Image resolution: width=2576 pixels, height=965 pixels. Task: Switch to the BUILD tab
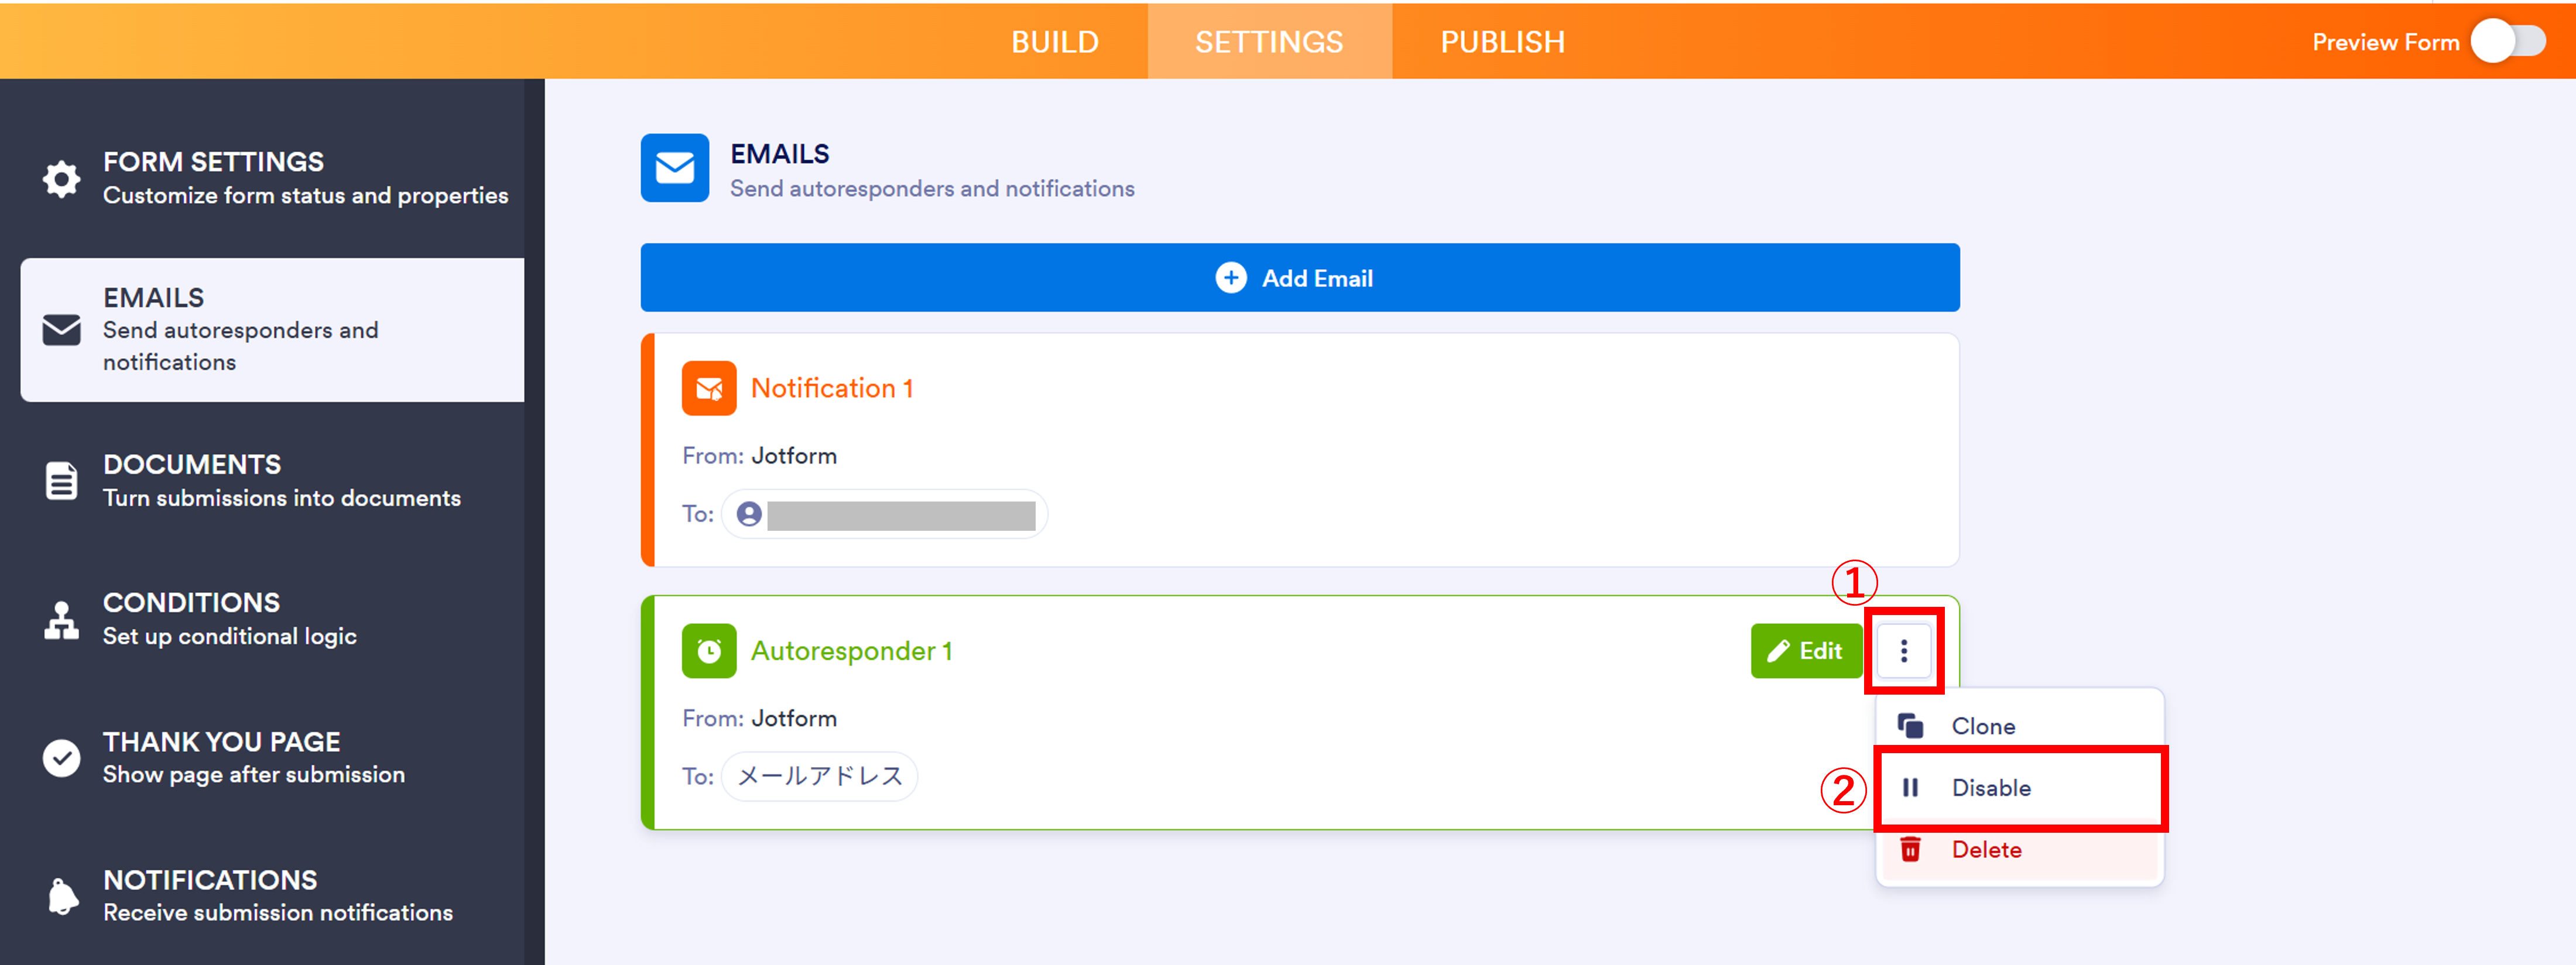click(1054, 42)
